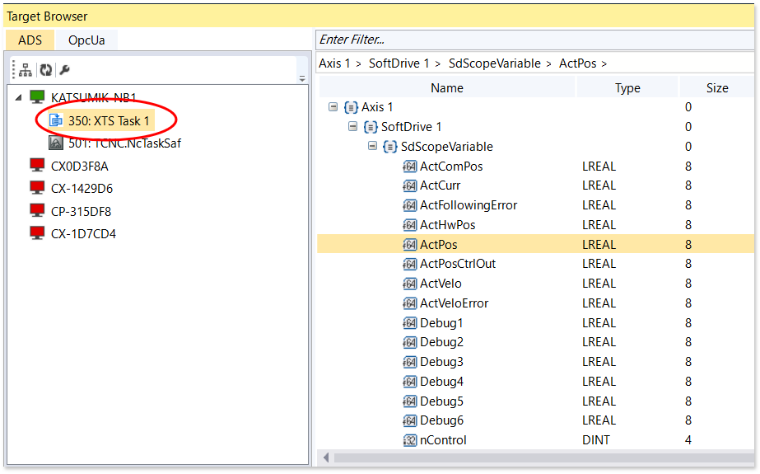Click the ActVelo 64-bit icon

click(x=409, y=284)
